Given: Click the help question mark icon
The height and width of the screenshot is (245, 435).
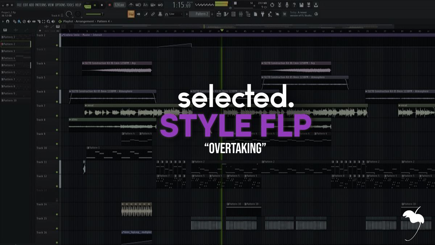Looking at the screenshot, I should [294, 5].
